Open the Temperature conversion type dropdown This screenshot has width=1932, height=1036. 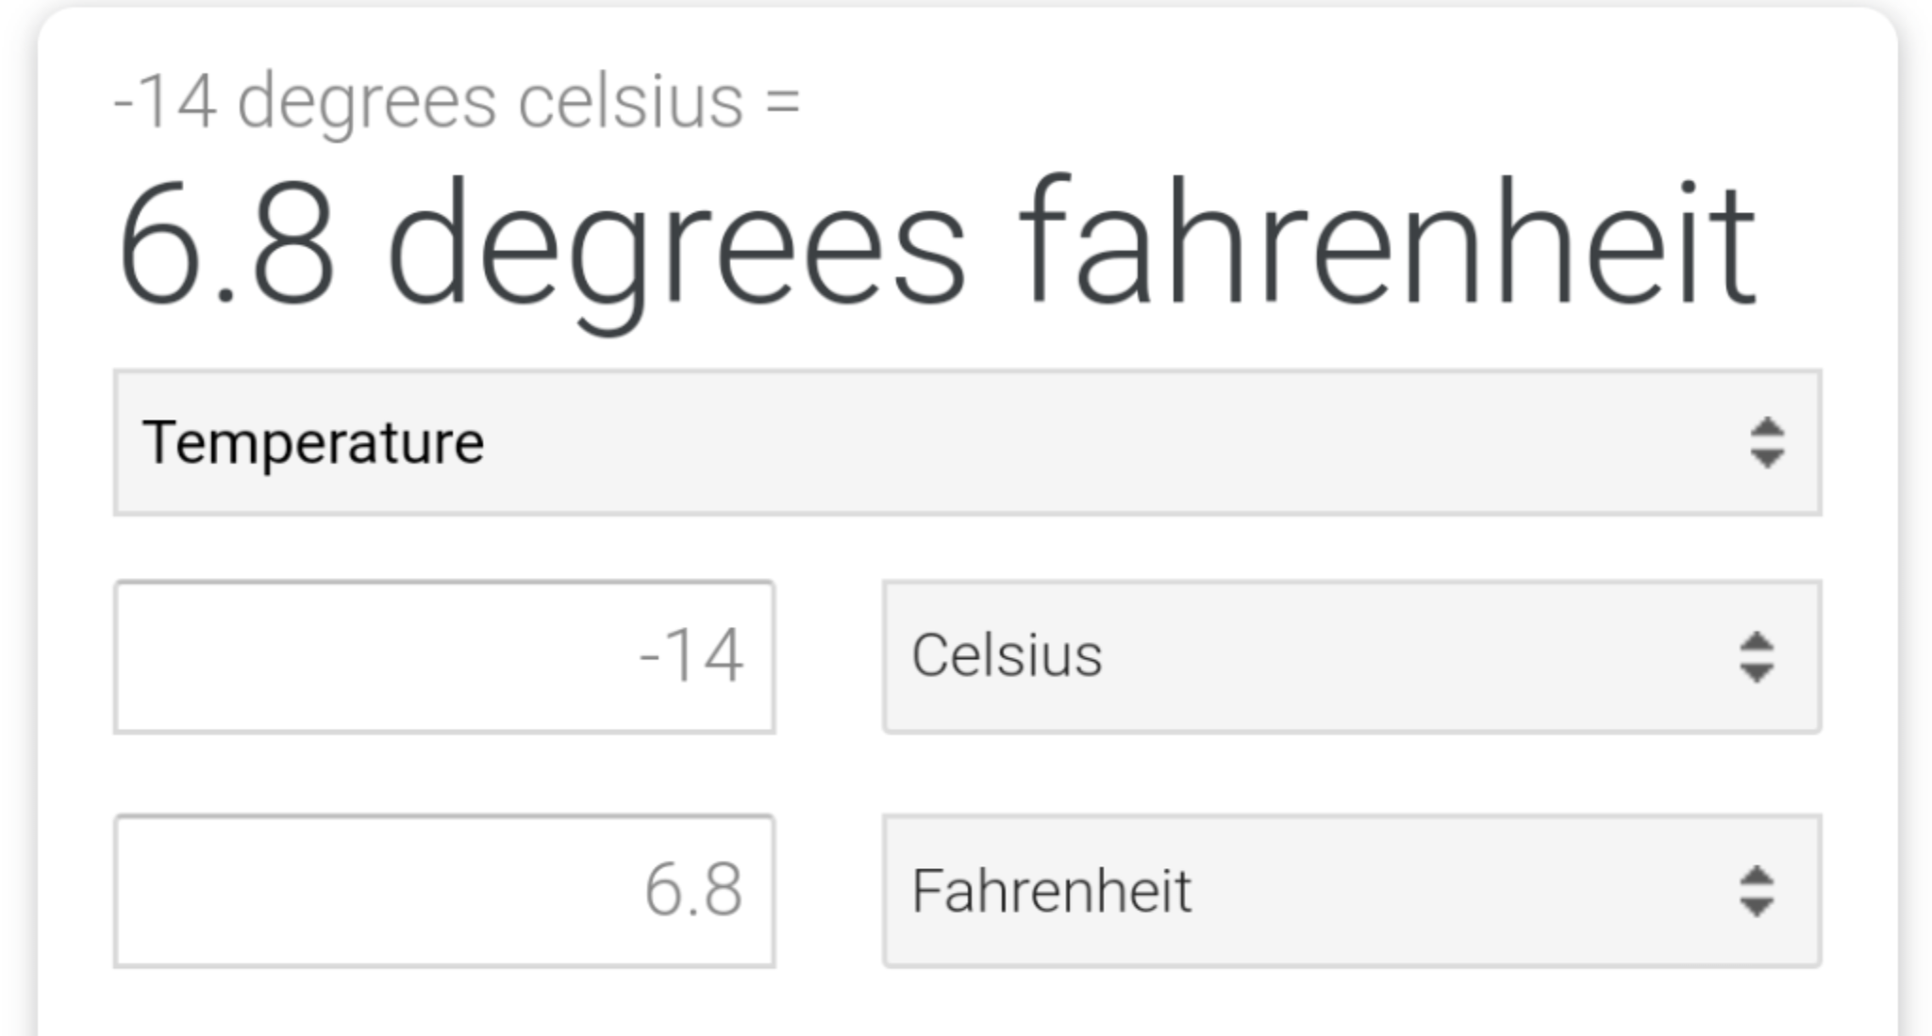[x=966, y=443]
